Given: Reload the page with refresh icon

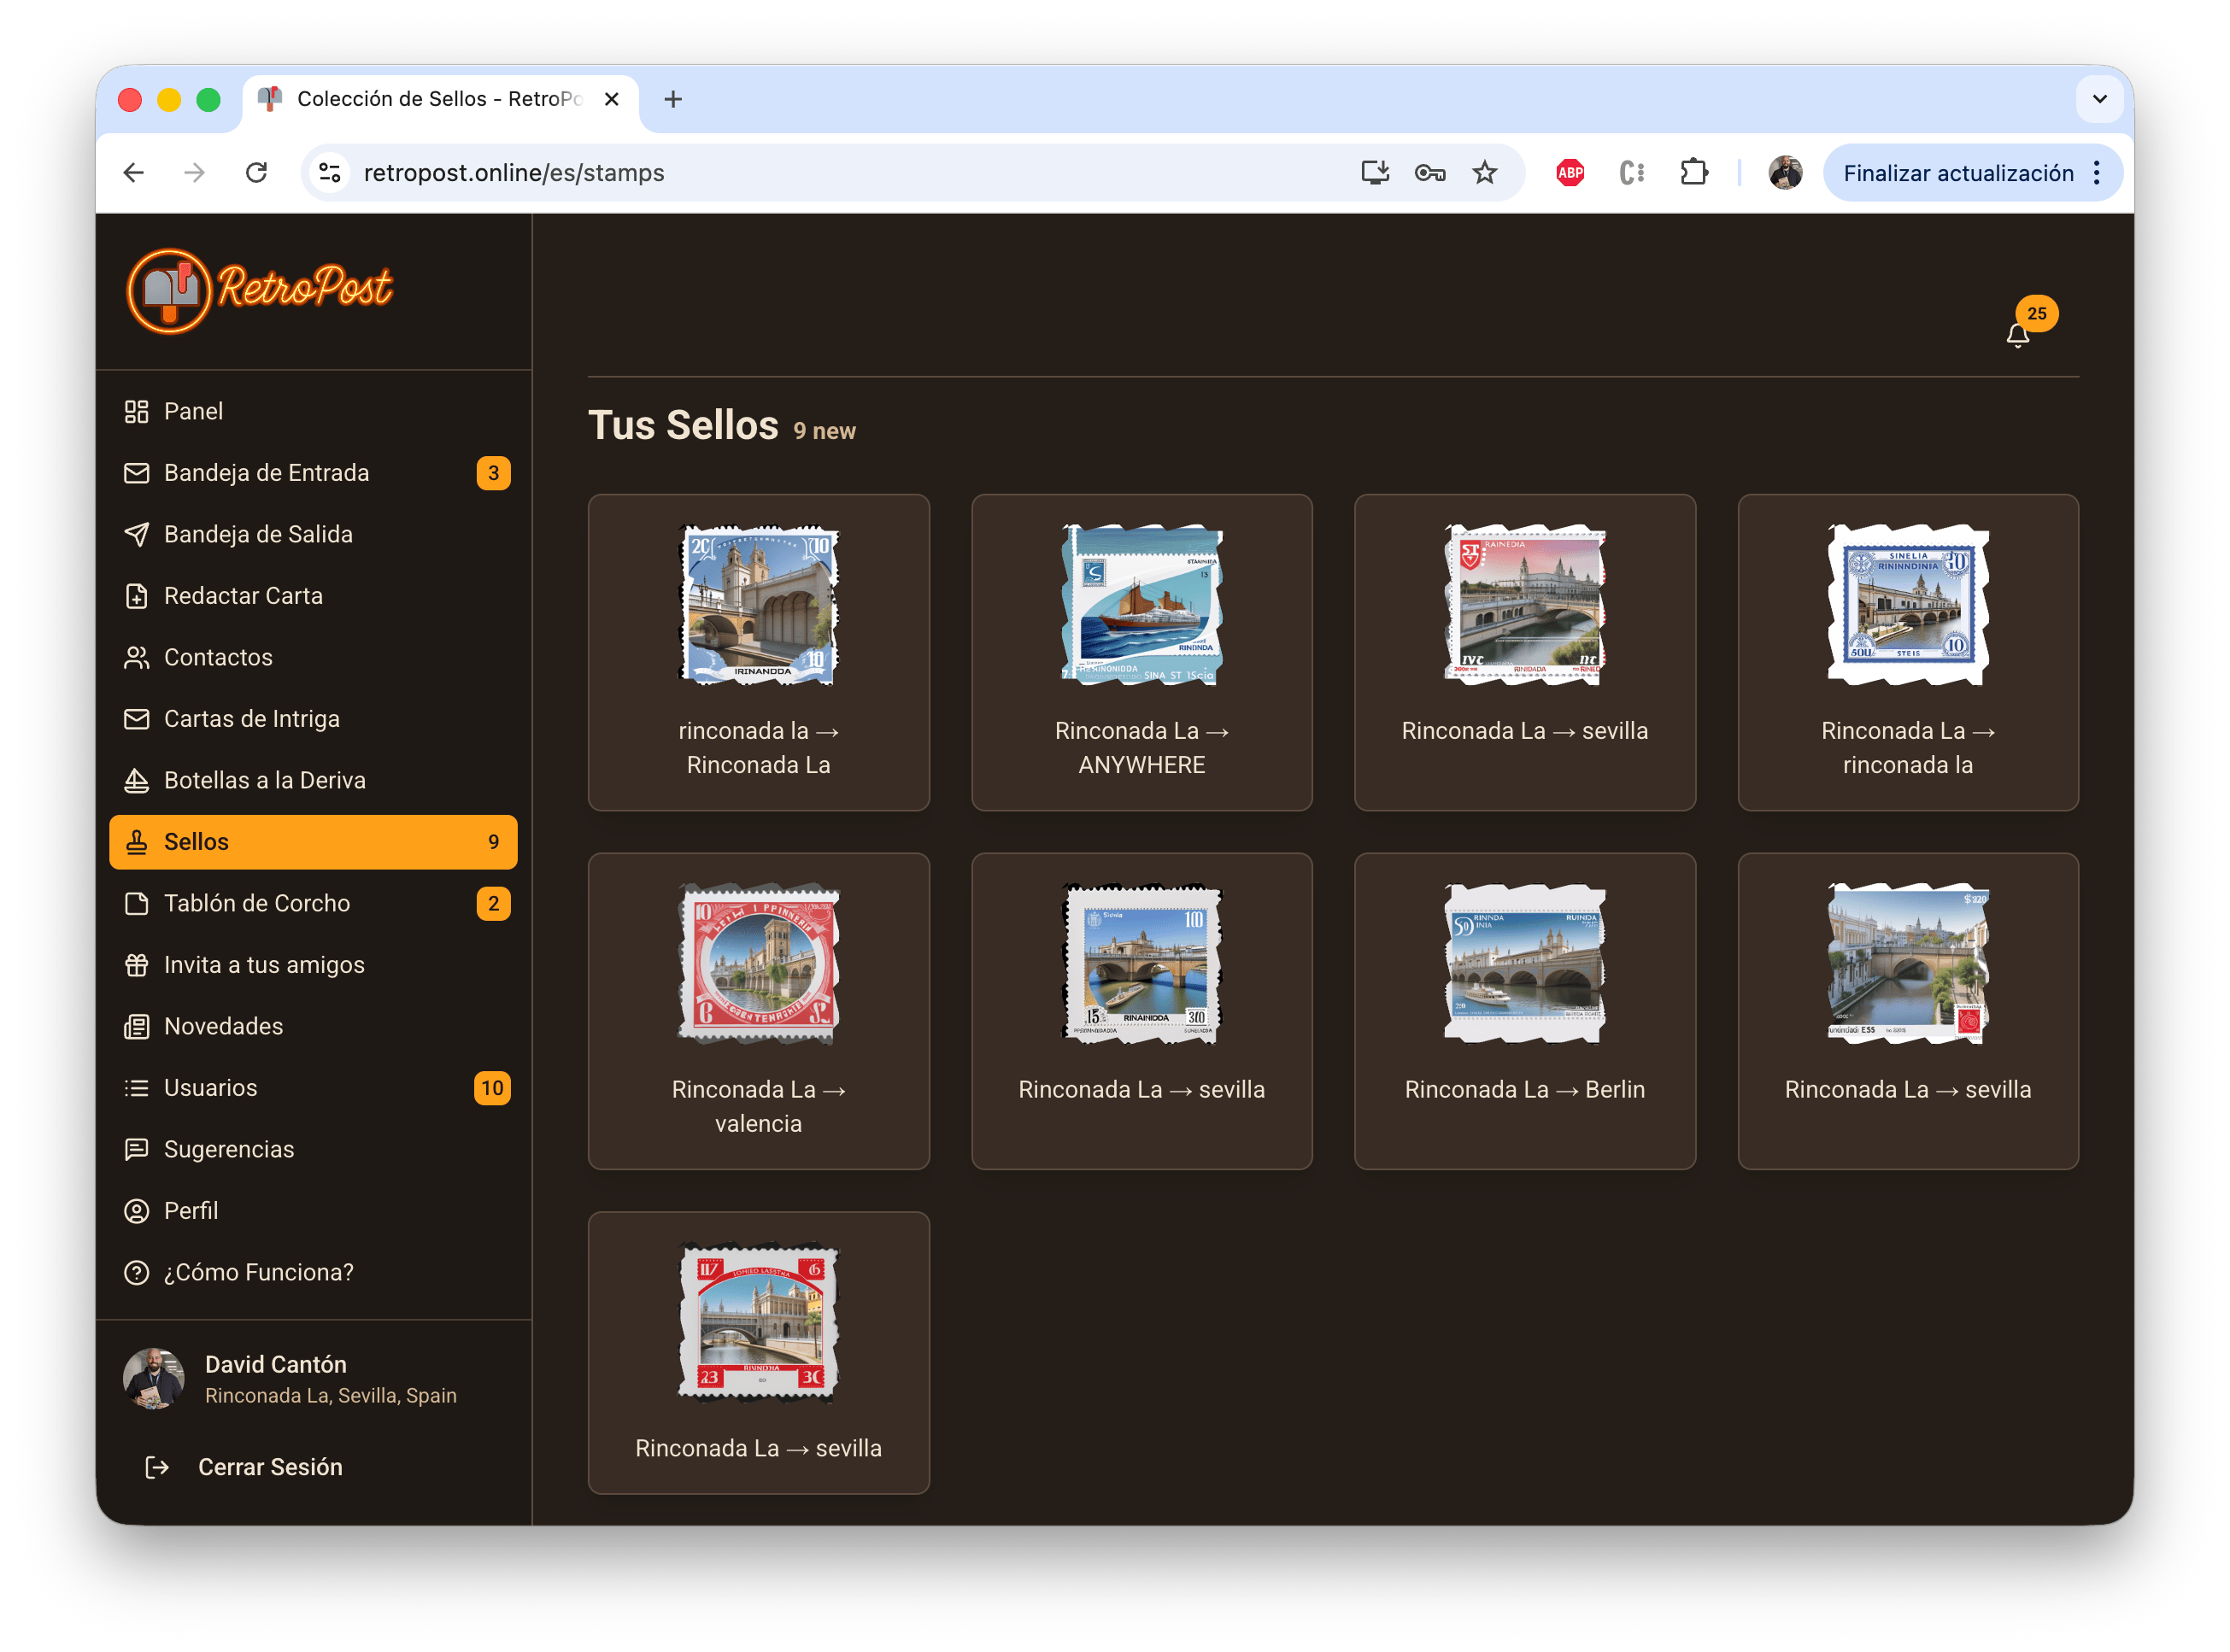Looking at the screenshot, I should pos(256,173).
